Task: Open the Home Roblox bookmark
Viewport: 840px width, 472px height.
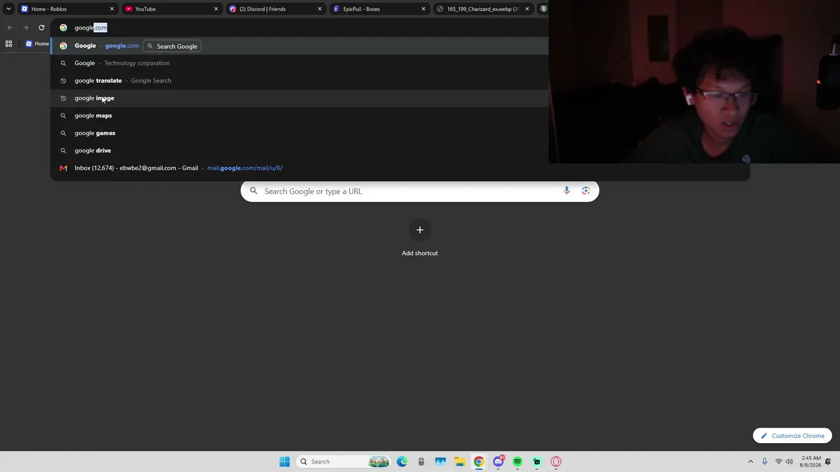Action: point(37,44)
